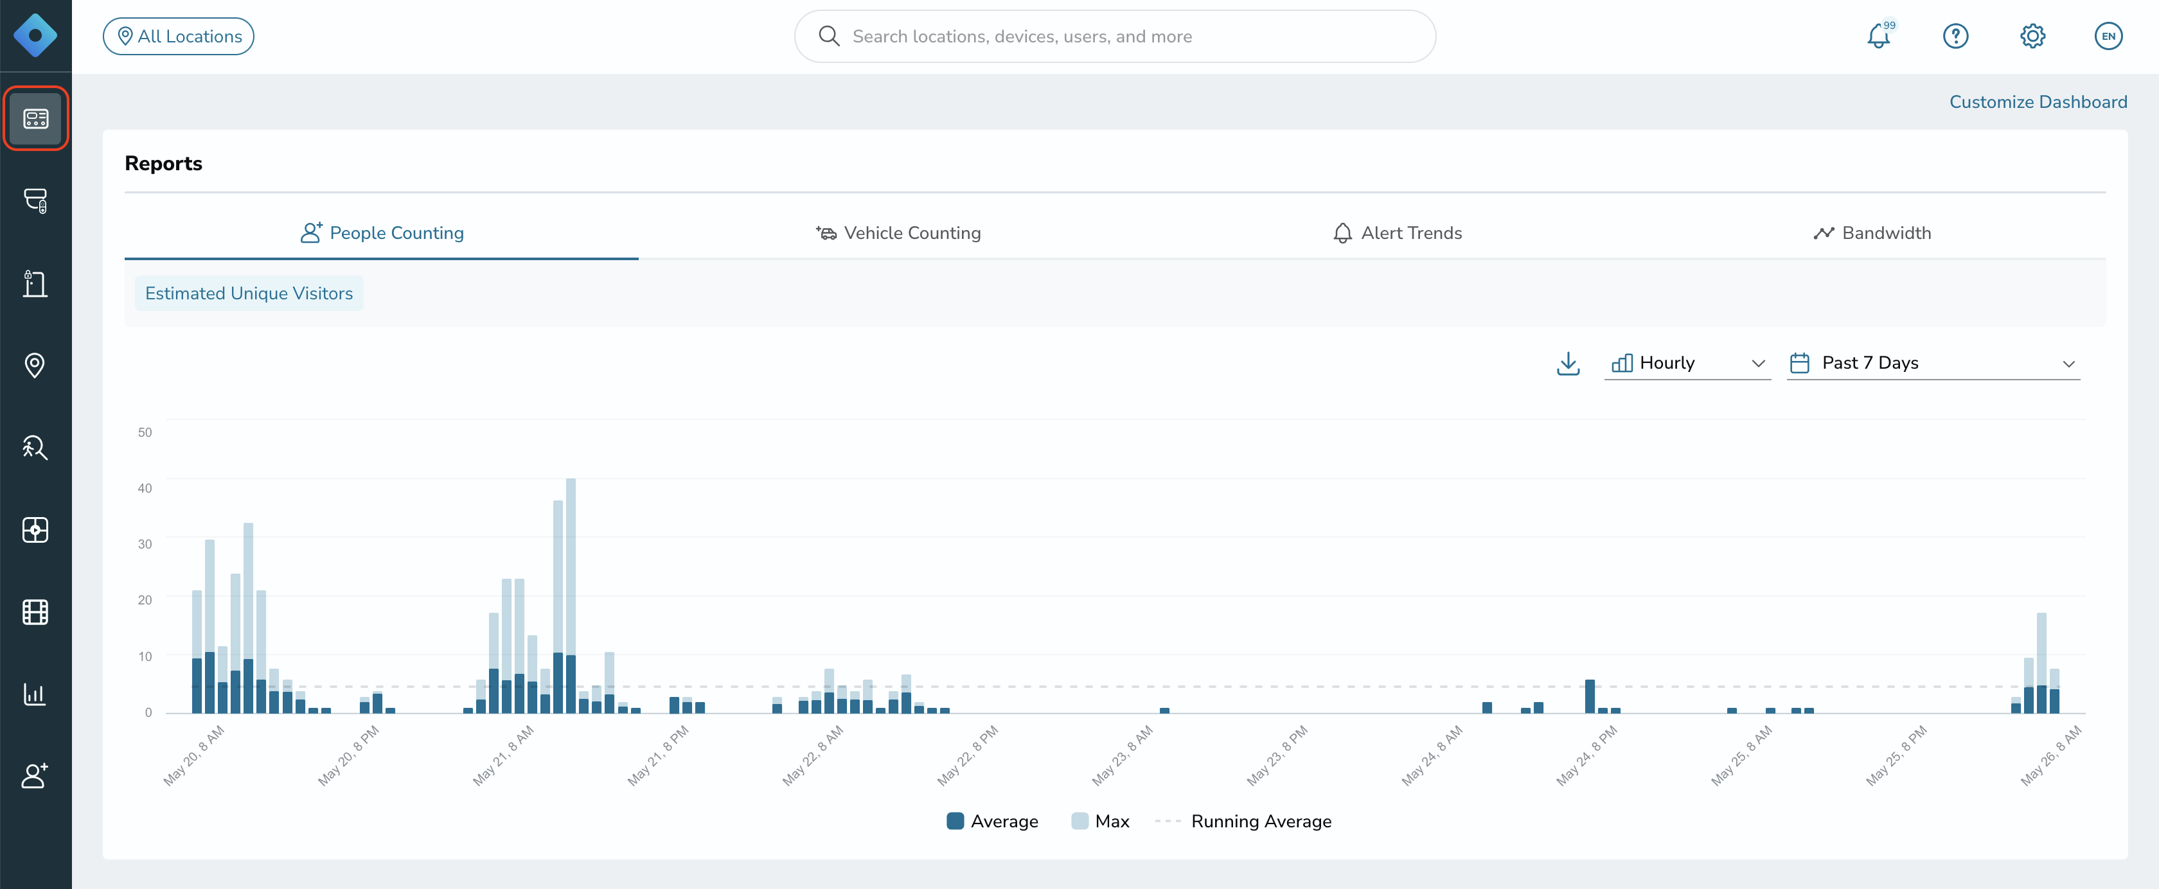Screen dimensions: 2159x889
Task: Toggle the Max legend series
Action: 1099,821
